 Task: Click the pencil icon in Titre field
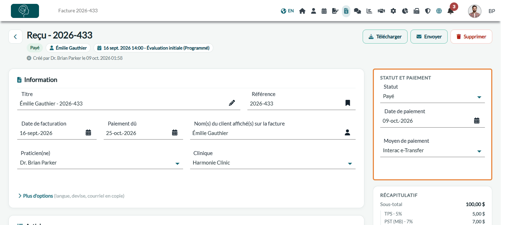232,103
